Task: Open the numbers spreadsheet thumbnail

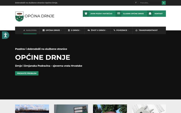Action: click(x=149, y=109)
